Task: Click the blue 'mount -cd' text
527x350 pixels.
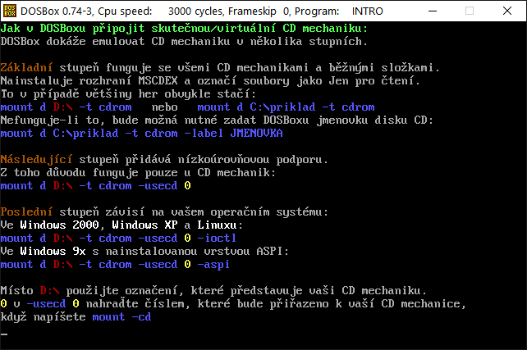Action: 122,316
